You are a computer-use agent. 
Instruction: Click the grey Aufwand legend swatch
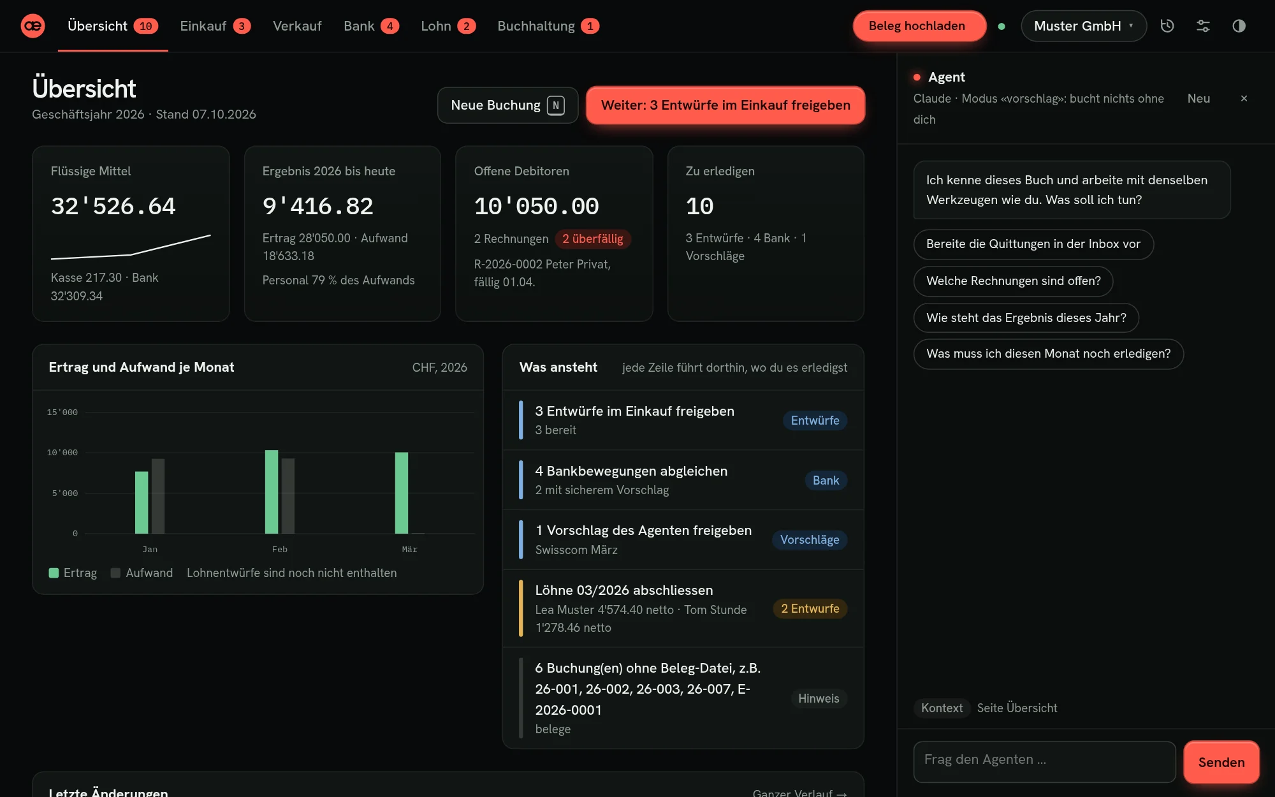pos(115,573)
